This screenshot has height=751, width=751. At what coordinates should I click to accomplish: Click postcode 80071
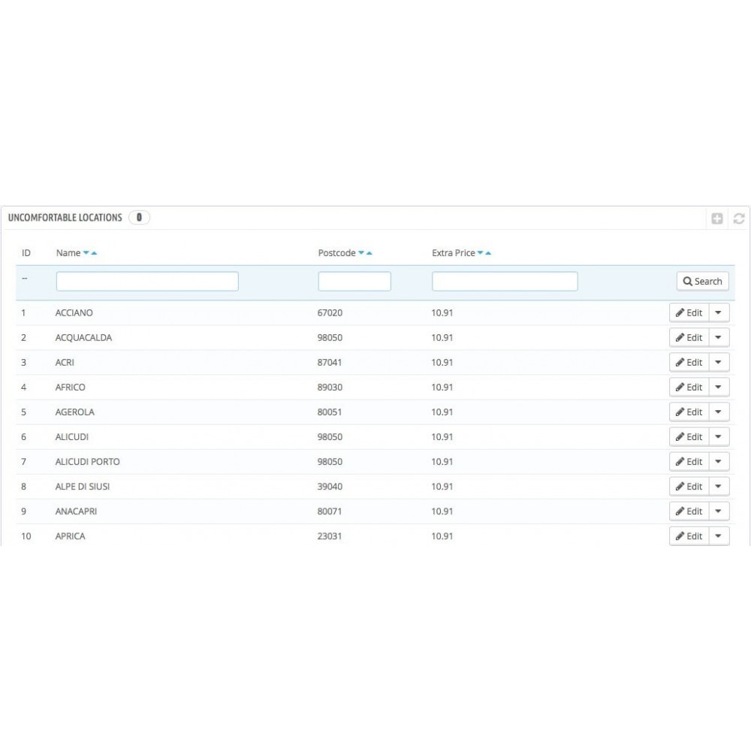coord(330,512)
